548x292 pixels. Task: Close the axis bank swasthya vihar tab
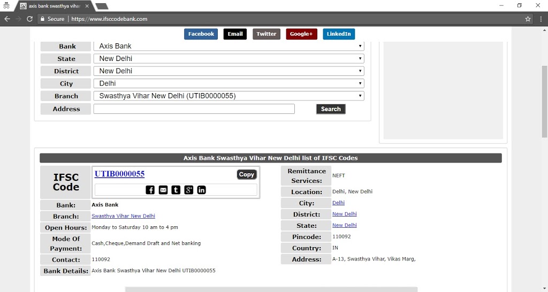pyautogui.click(x=87, y=6)
